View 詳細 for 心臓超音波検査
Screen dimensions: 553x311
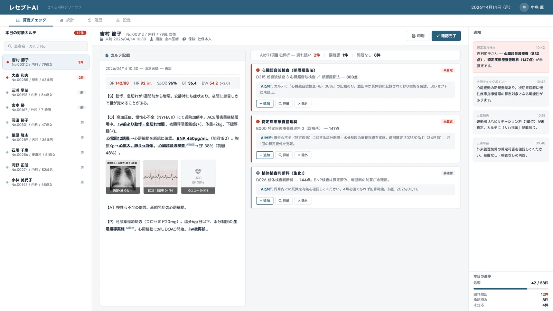284,104
